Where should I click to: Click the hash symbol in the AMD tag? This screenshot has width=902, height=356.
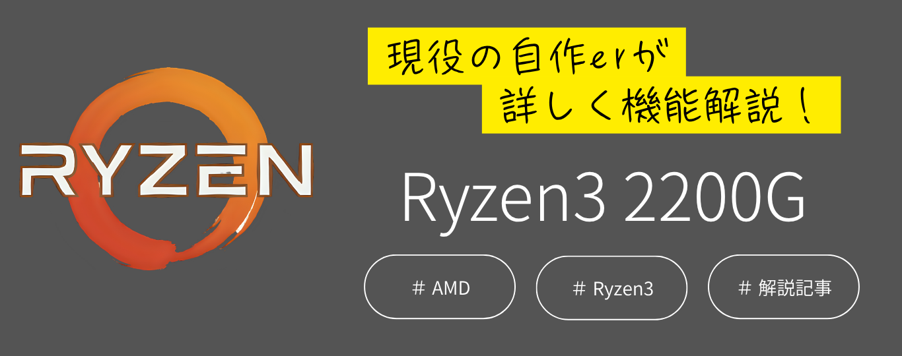point(417,288)
